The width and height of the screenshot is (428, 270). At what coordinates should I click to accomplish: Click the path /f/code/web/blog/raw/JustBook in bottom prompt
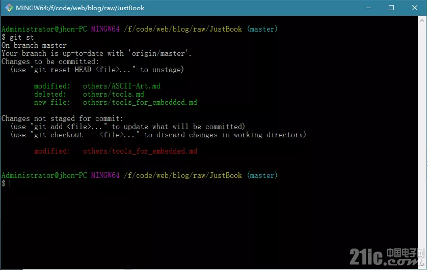click(x=183, y=175)
